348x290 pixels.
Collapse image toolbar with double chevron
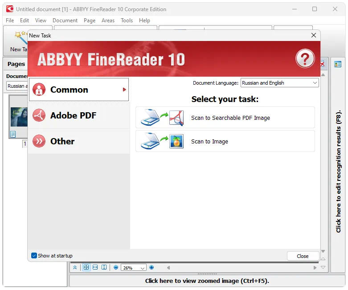click(75, 267)
